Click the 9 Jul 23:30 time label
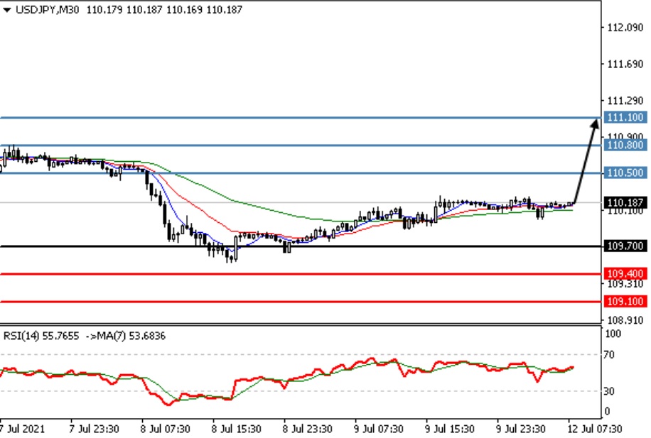651x438 pixels. 521,429
